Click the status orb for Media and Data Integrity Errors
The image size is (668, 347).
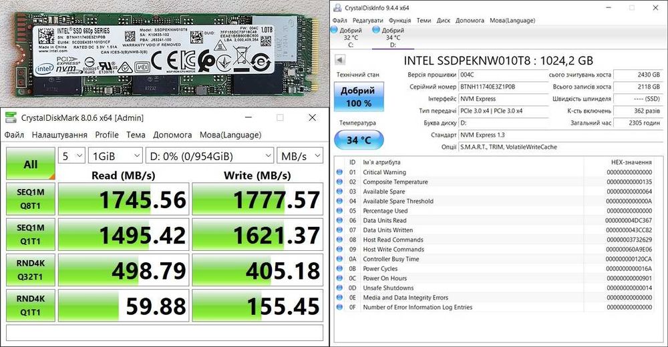click(x=339, y=298)
